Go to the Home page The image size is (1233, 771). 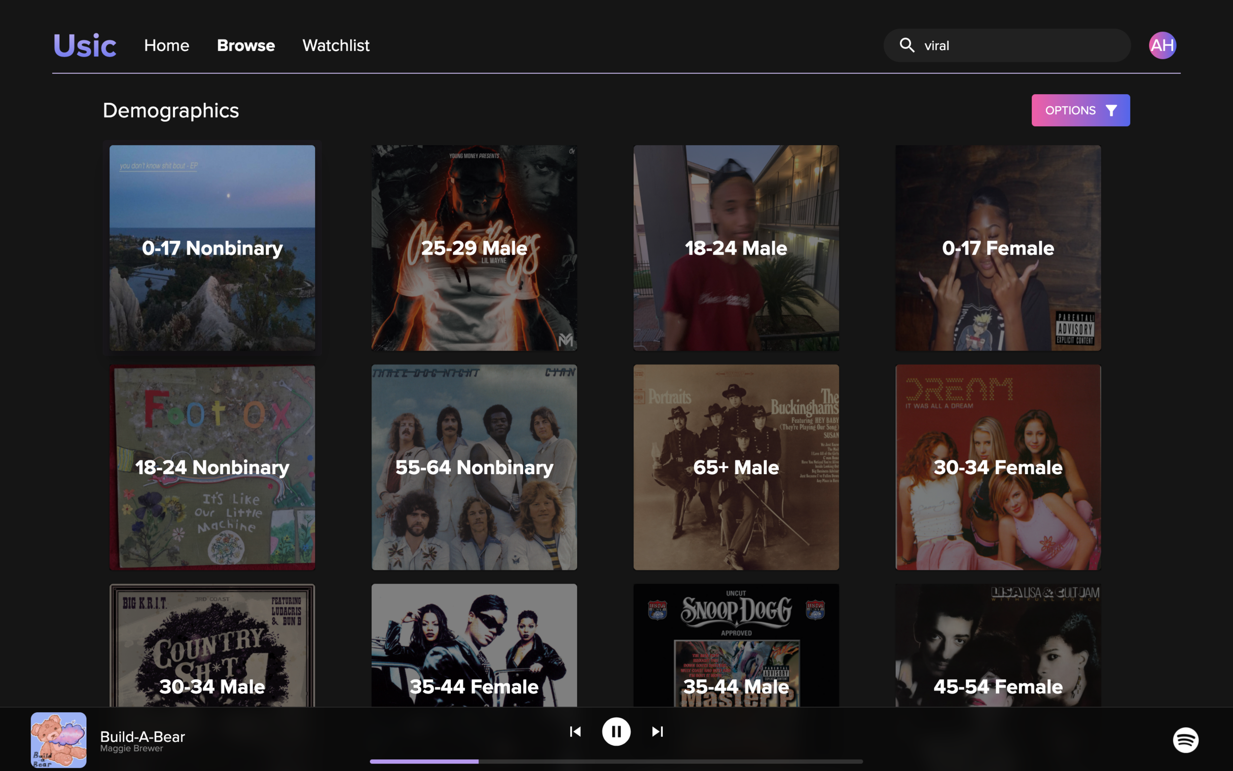coord(166,45)
